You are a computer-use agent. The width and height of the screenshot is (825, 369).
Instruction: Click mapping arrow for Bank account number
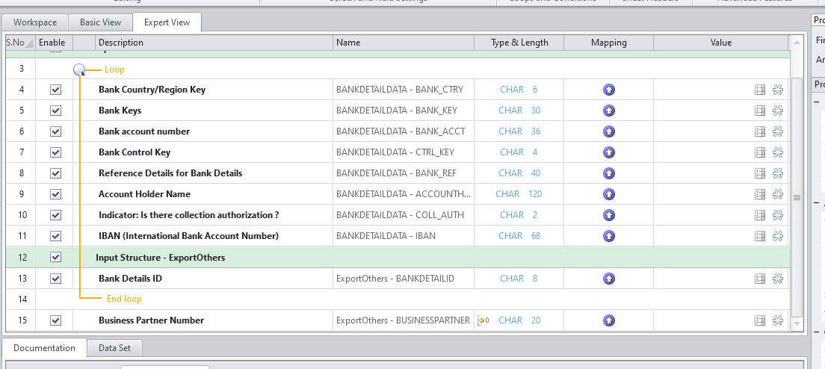(x=609, y=131)
